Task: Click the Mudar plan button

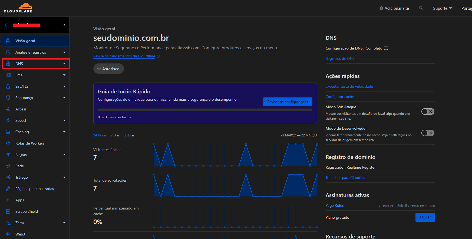Action: click(x=425, y=217)
